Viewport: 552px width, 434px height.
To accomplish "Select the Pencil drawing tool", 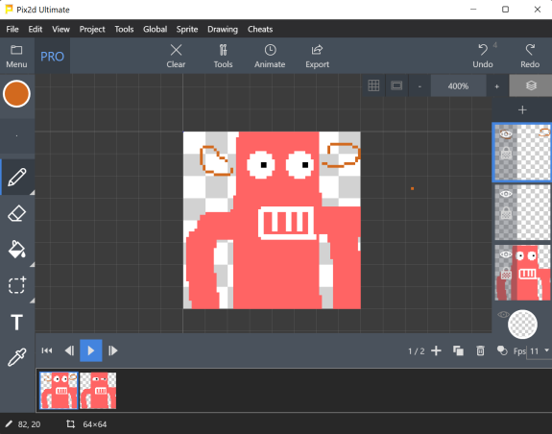I will coord(17,177).
